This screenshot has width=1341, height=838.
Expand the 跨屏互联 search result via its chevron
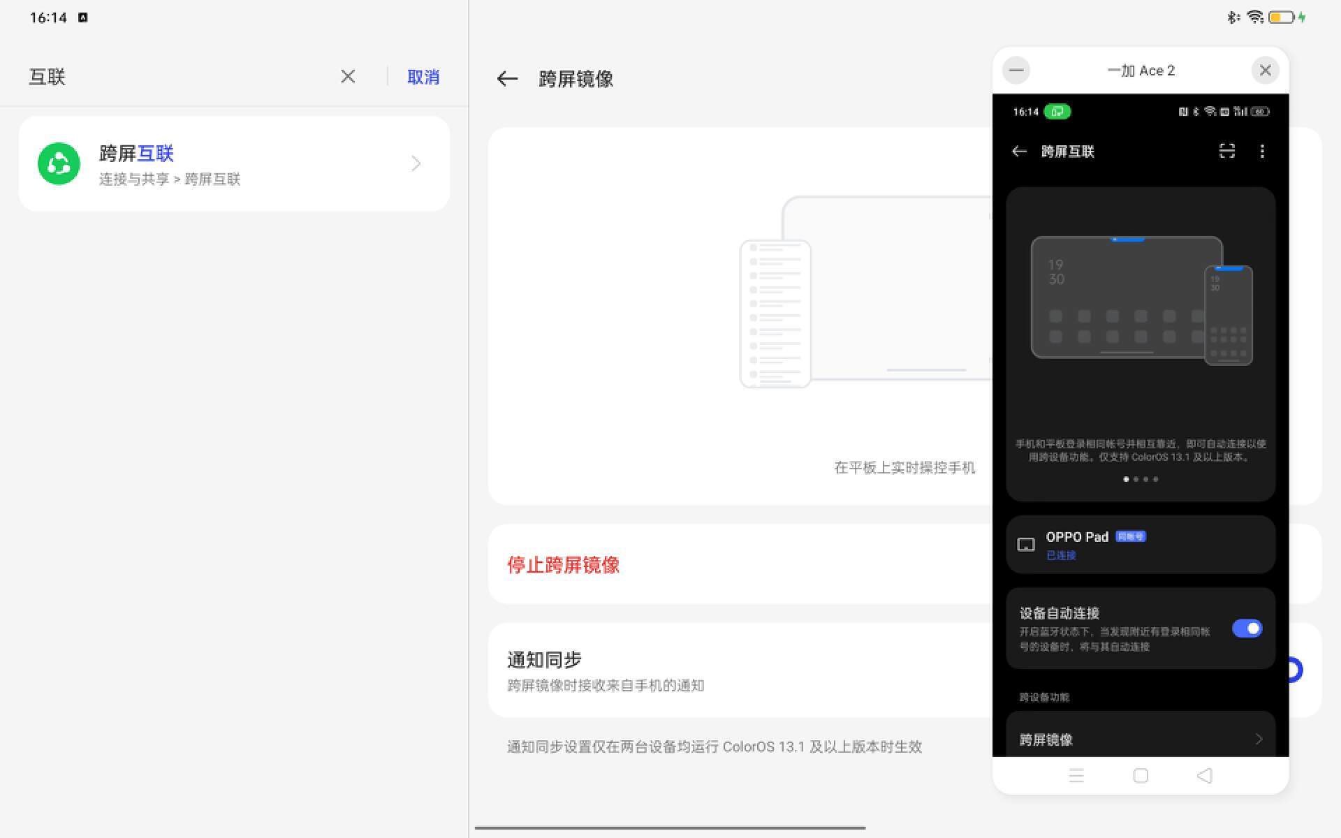pyautogui.click(x=416, y=163)
